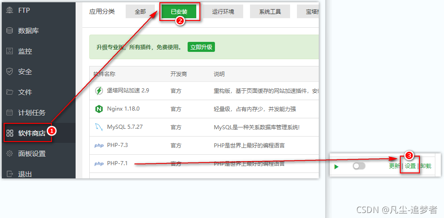Switch to the 系统工具 category tab
This screenshot has height=218, width=444.
270,12
